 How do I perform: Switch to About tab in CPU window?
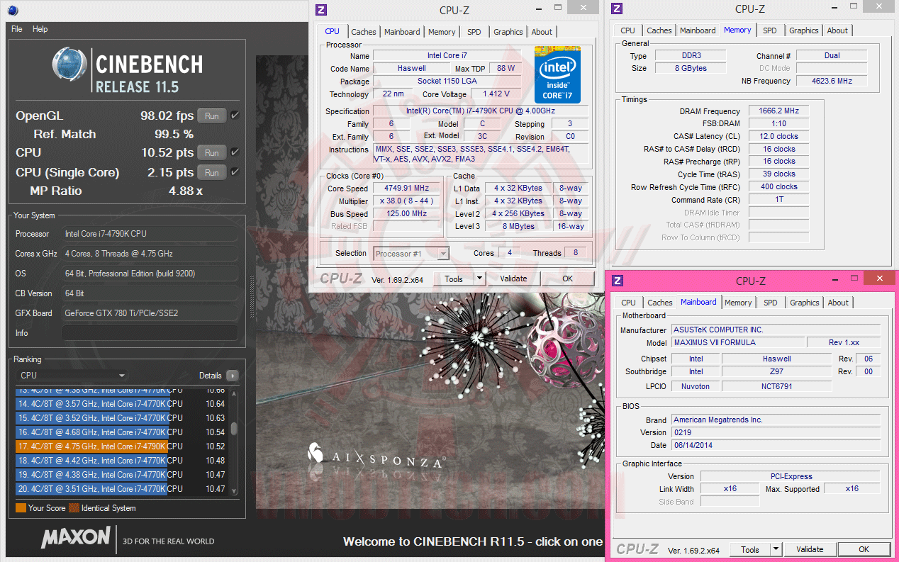[x=542, y=32]
